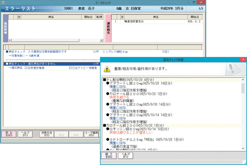This screenshot has height=165, width=247.
Task: Select the highlighted row 適応病名がありません
Action: tap(52, 64)
